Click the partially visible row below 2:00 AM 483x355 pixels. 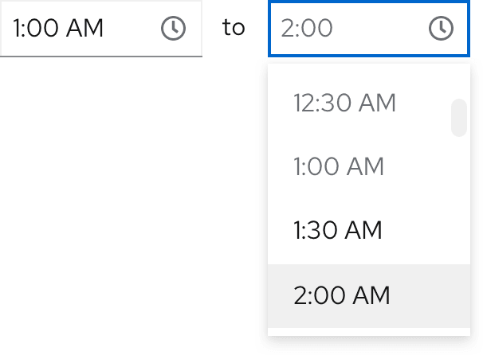367,331
